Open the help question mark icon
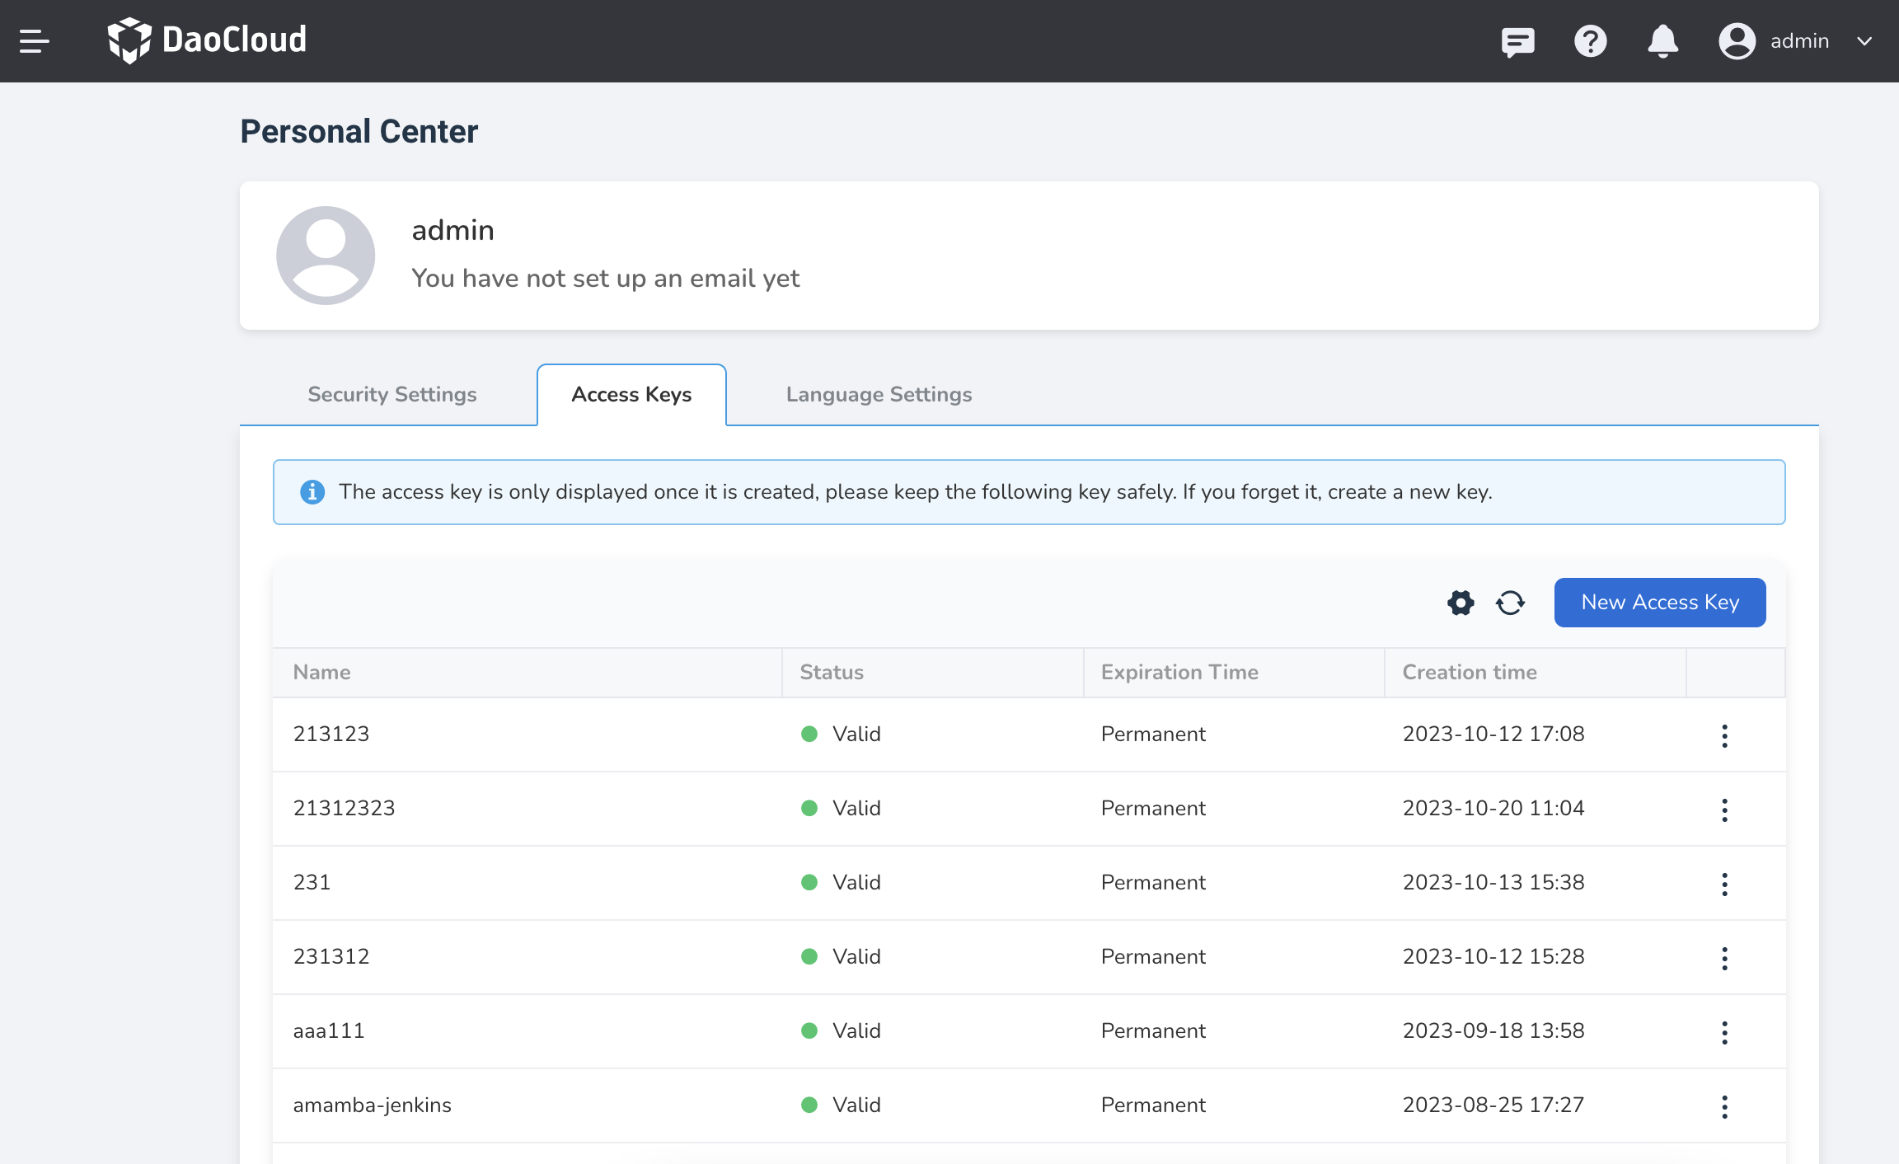Screen dimensions: 1899x1164 click(x=1590, y=40)
